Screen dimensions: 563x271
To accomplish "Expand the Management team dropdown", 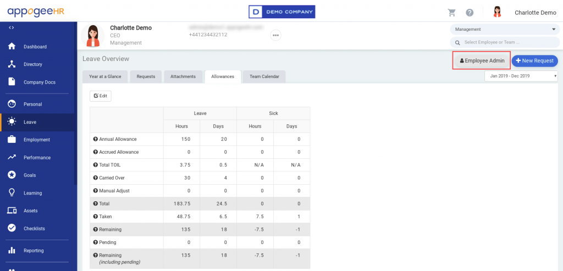I will coord(504,29).
